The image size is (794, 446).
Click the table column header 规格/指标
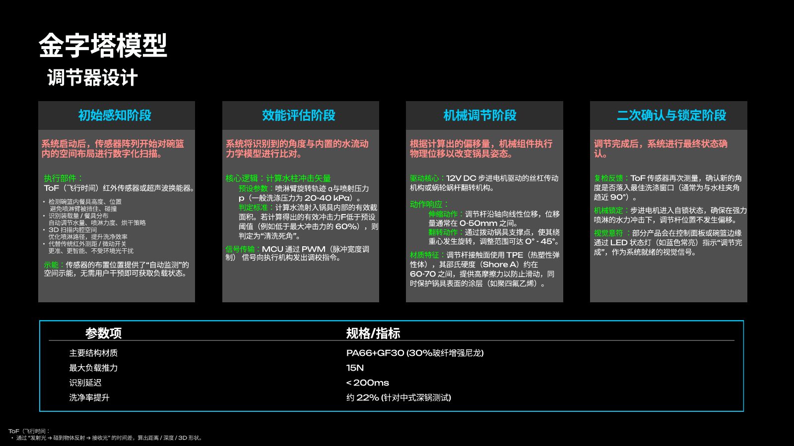(x=373, y=333)
